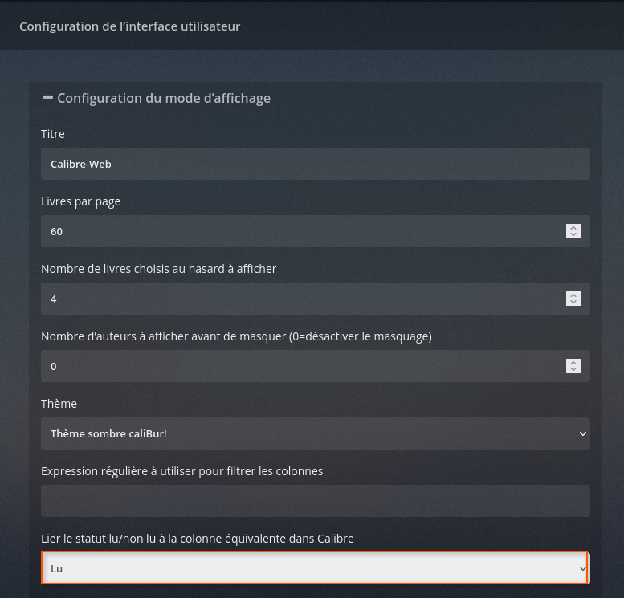Screen dimensions: 624x598
Task: Open the read status column dropdown showing Lu
Action: pos(315,568)
